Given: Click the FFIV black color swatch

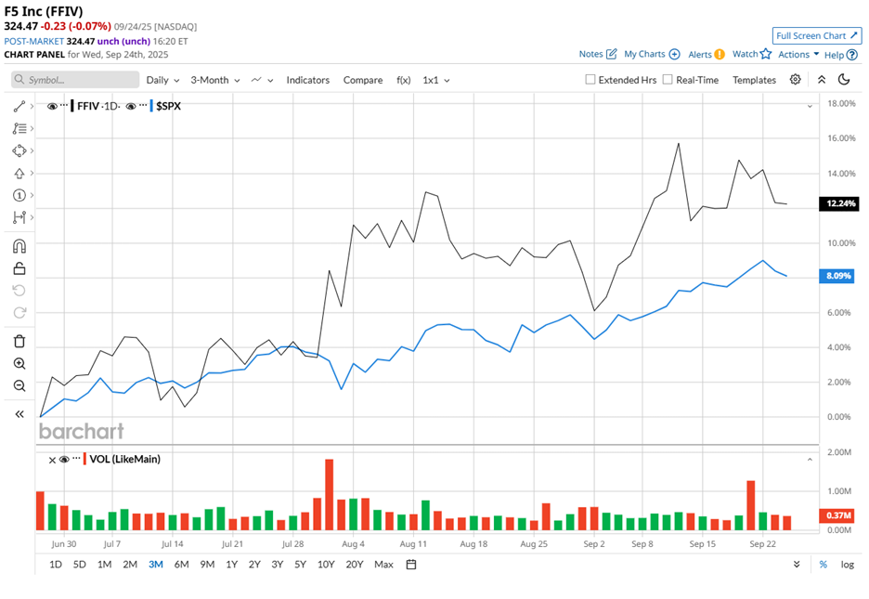Looking at the screenshot, I should tap(72, 106).
